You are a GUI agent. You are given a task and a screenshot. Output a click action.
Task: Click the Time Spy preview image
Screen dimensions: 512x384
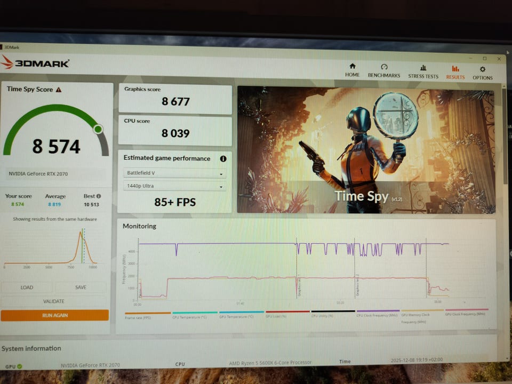point(366,150)
